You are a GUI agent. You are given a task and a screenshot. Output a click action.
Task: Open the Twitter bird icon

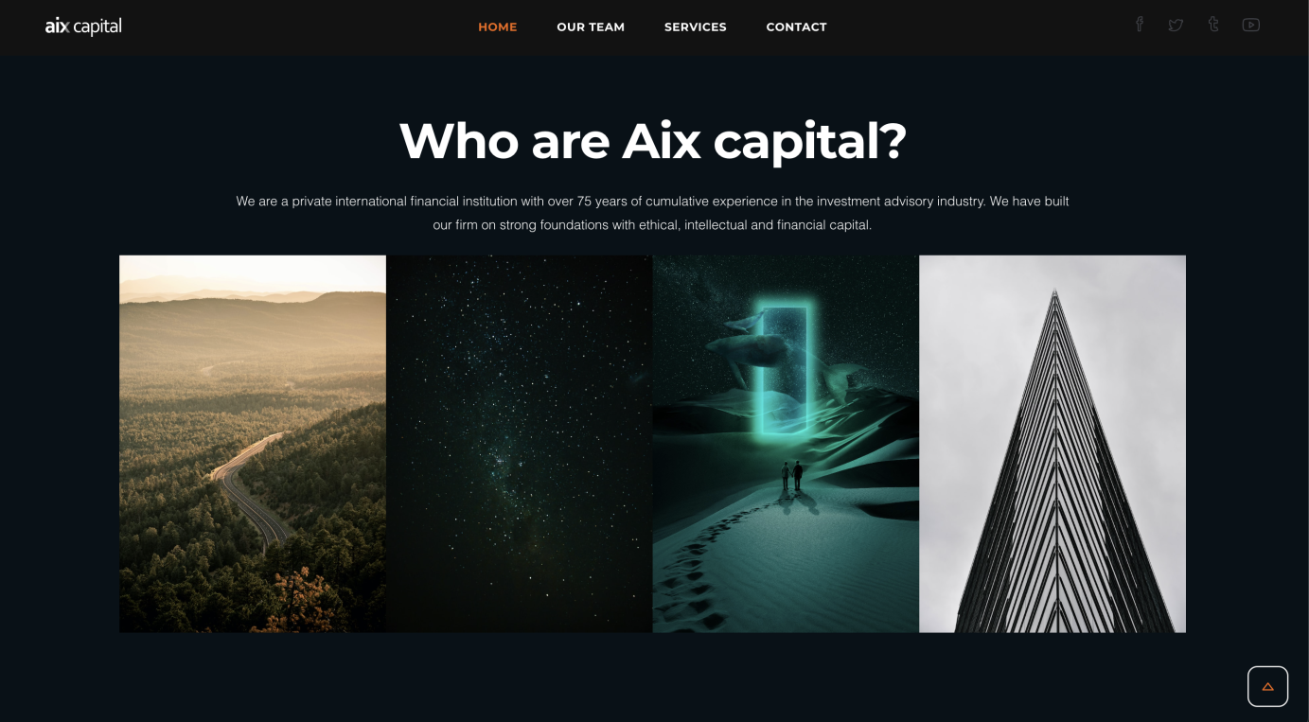1176,26
